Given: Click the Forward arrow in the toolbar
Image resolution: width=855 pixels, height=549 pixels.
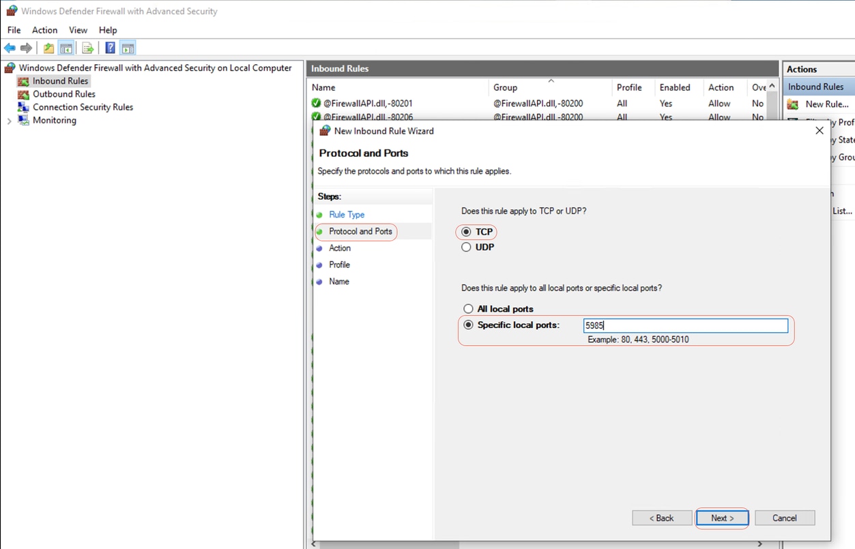Looking at the screenshot, I should pos(26,48).
